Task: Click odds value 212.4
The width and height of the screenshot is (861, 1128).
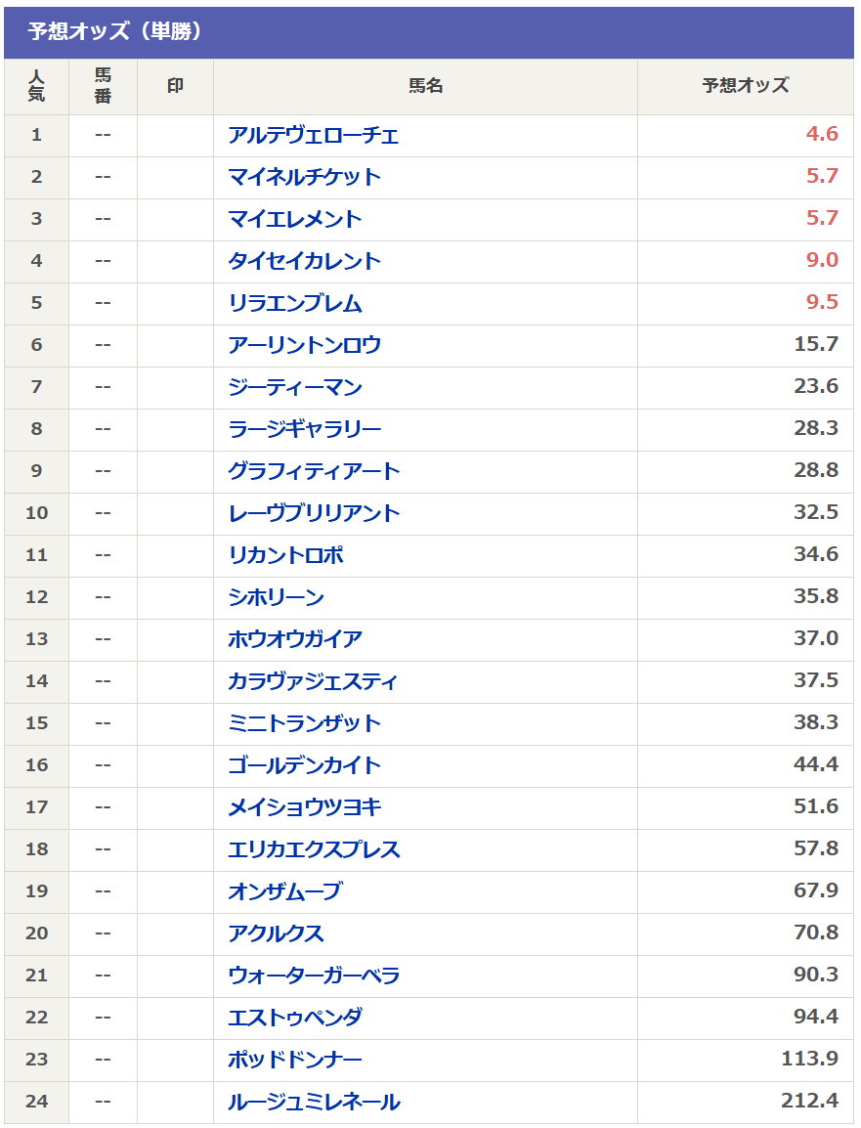Action: [x=810, y=1100]
